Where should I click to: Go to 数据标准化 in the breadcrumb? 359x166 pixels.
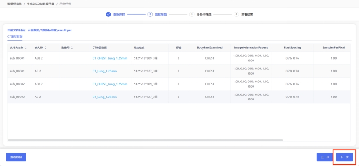pos(15,4)
